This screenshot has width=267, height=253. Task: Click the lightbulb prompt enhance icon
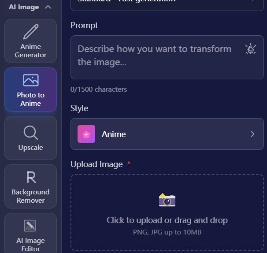pyautogui.click(x=250, y=49)
